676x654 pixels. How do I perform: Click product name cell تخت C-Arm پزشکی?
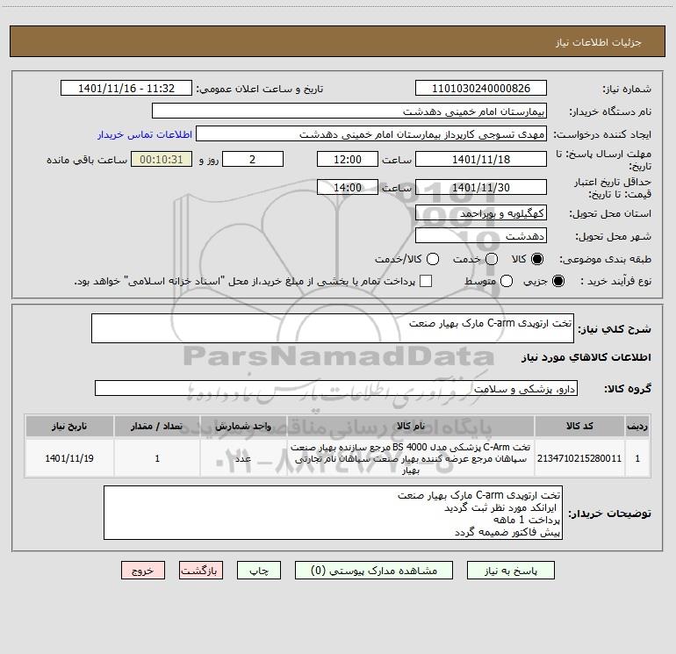point(411,458)
